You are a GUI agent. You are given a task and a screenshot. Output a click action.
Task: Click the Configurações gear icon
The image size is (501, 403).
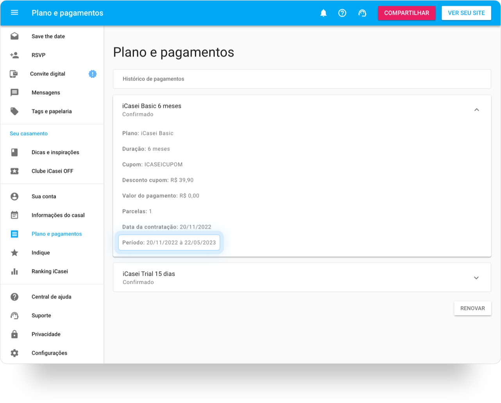point(14,353)
